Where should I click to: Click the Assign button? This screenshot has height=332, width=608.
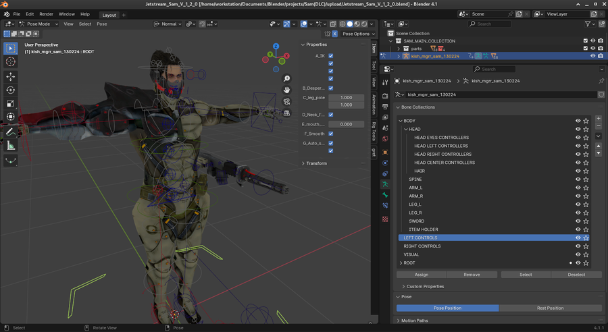tap(422, 275)
